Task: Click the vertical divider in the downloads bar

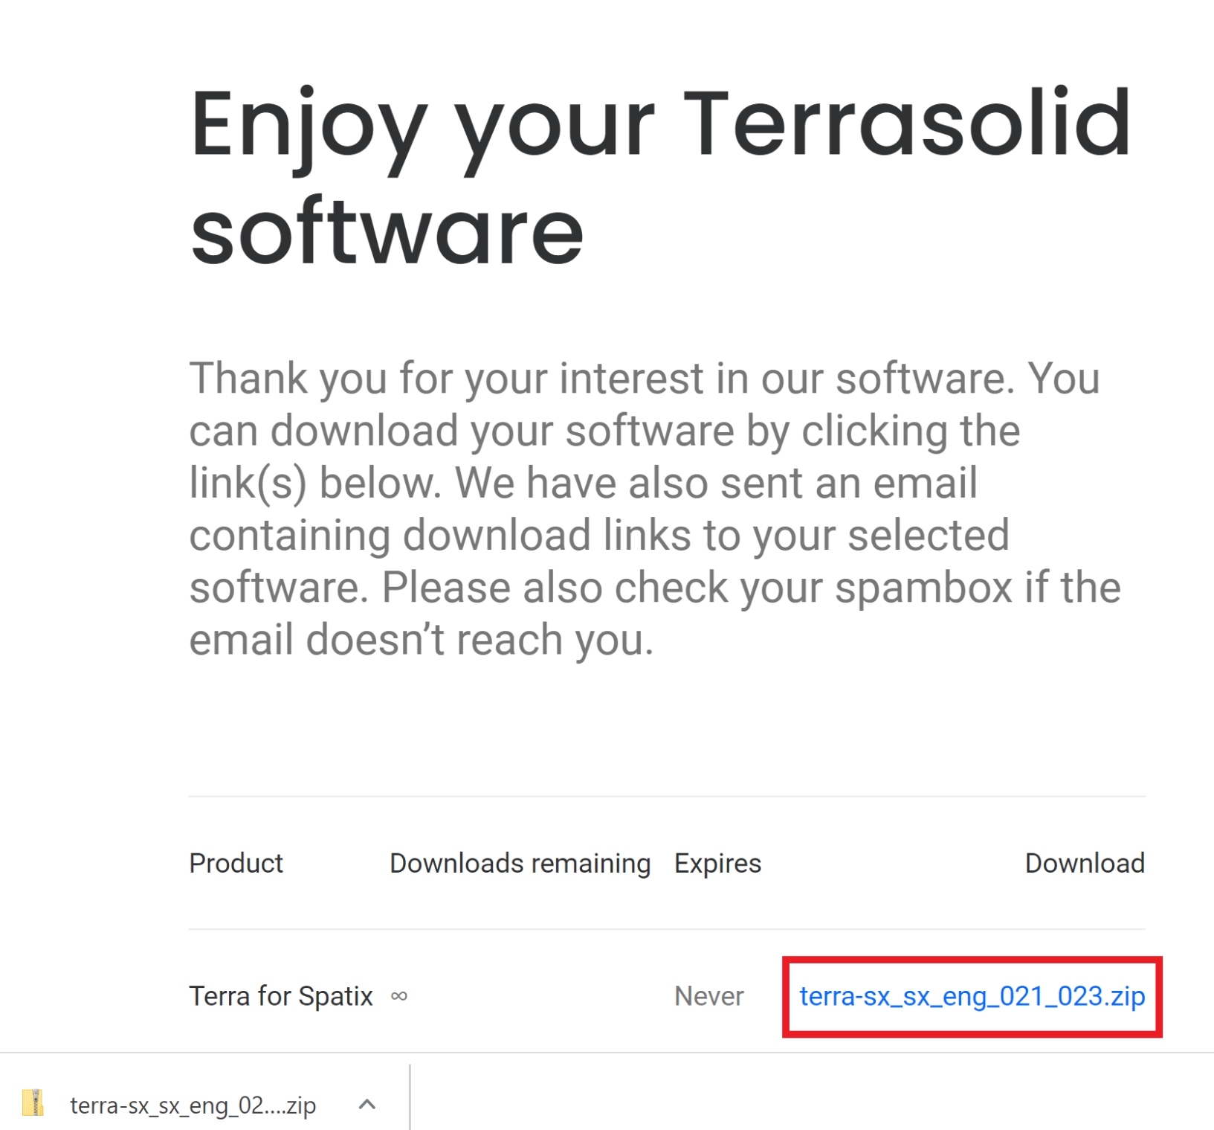Action: pyautogui.click(x=410, y=1097)
